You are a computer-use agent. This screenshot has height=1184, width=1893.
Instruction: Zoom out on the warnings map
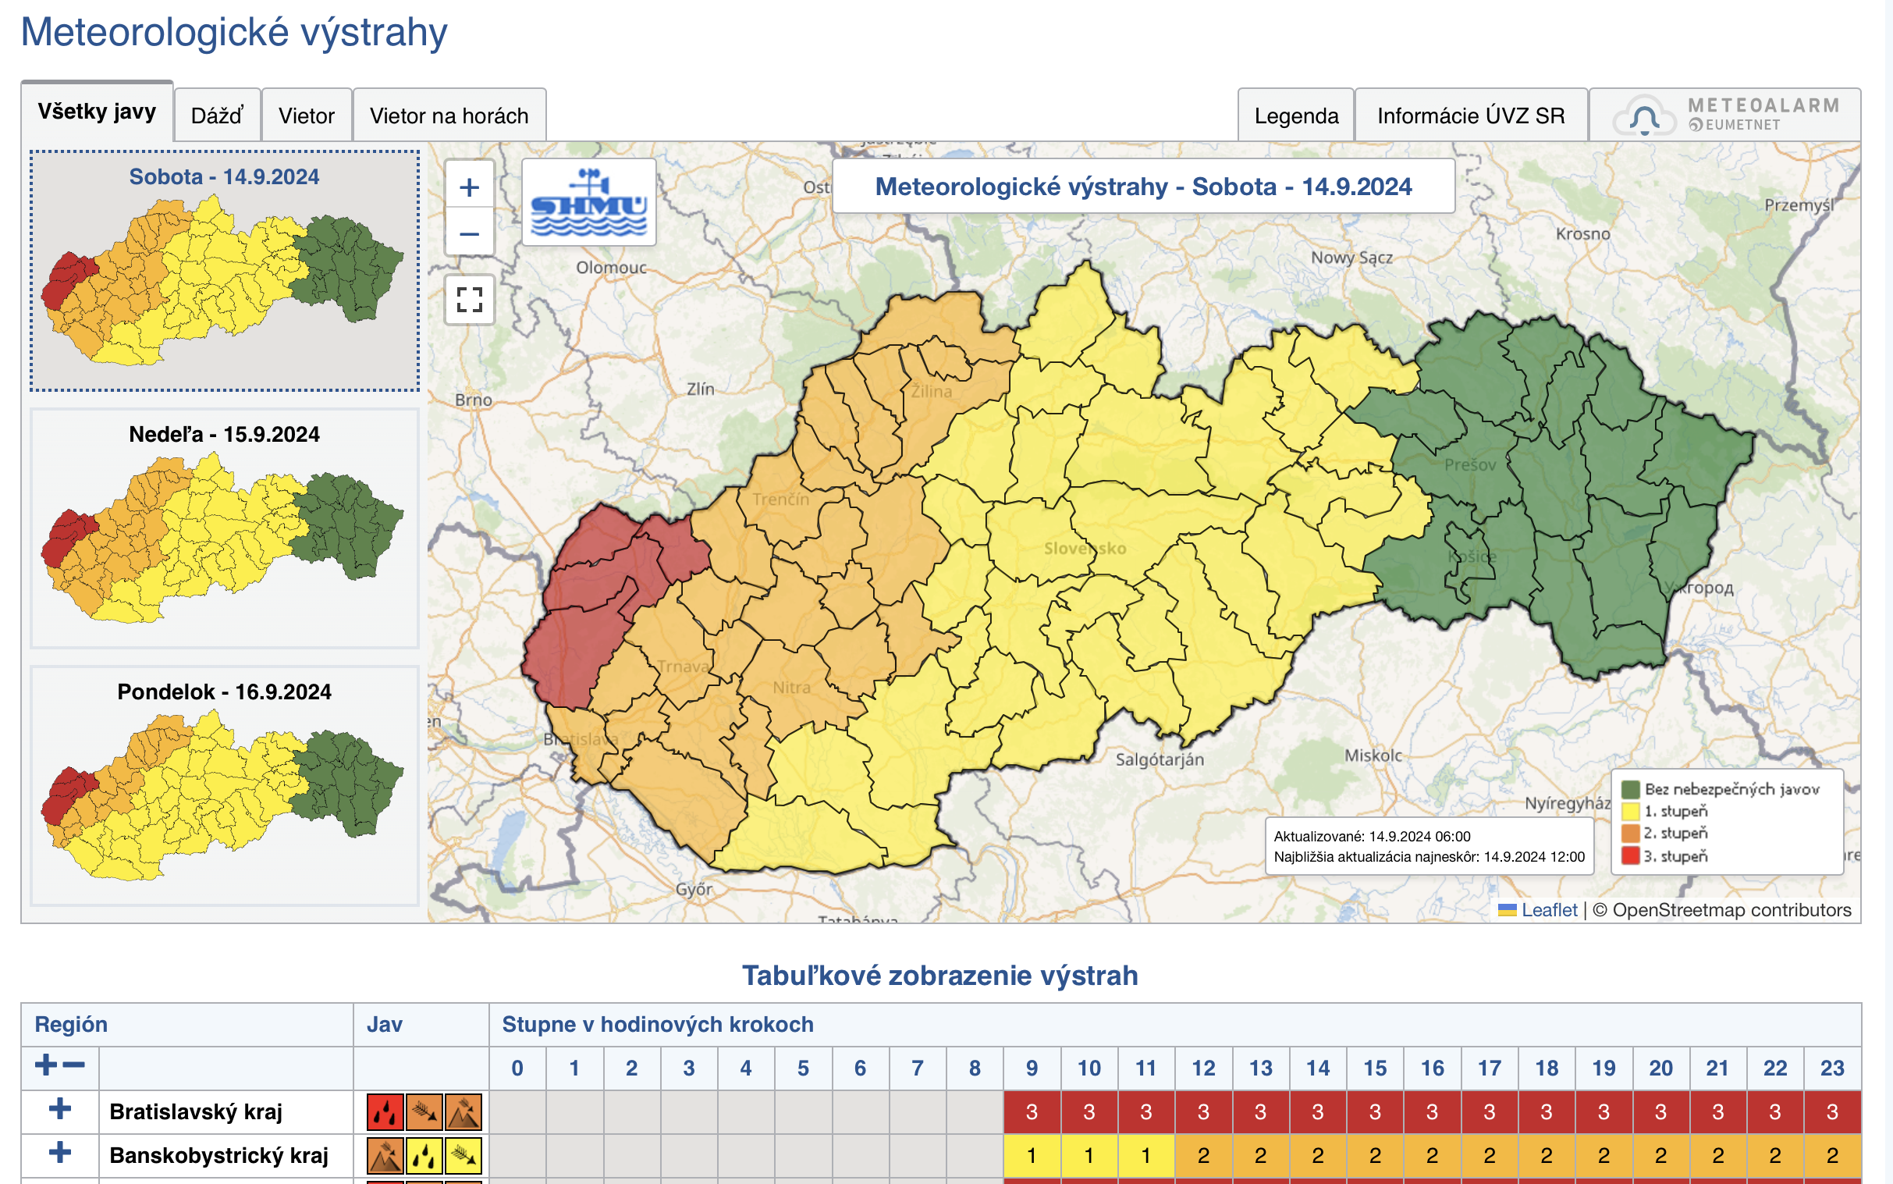[x=469, y=233]
